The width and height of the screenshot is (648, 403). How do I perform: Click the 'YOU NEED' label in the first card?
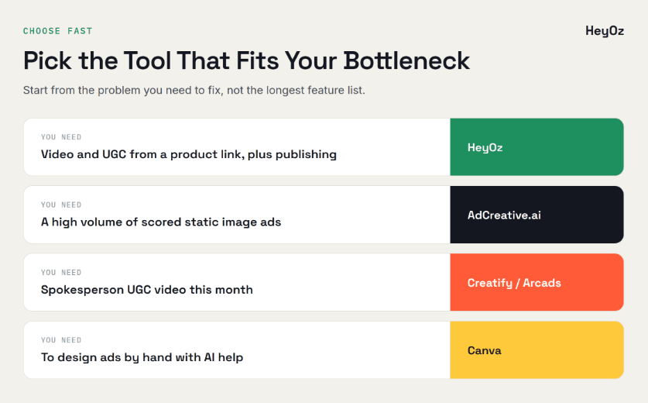click(61, 137)
